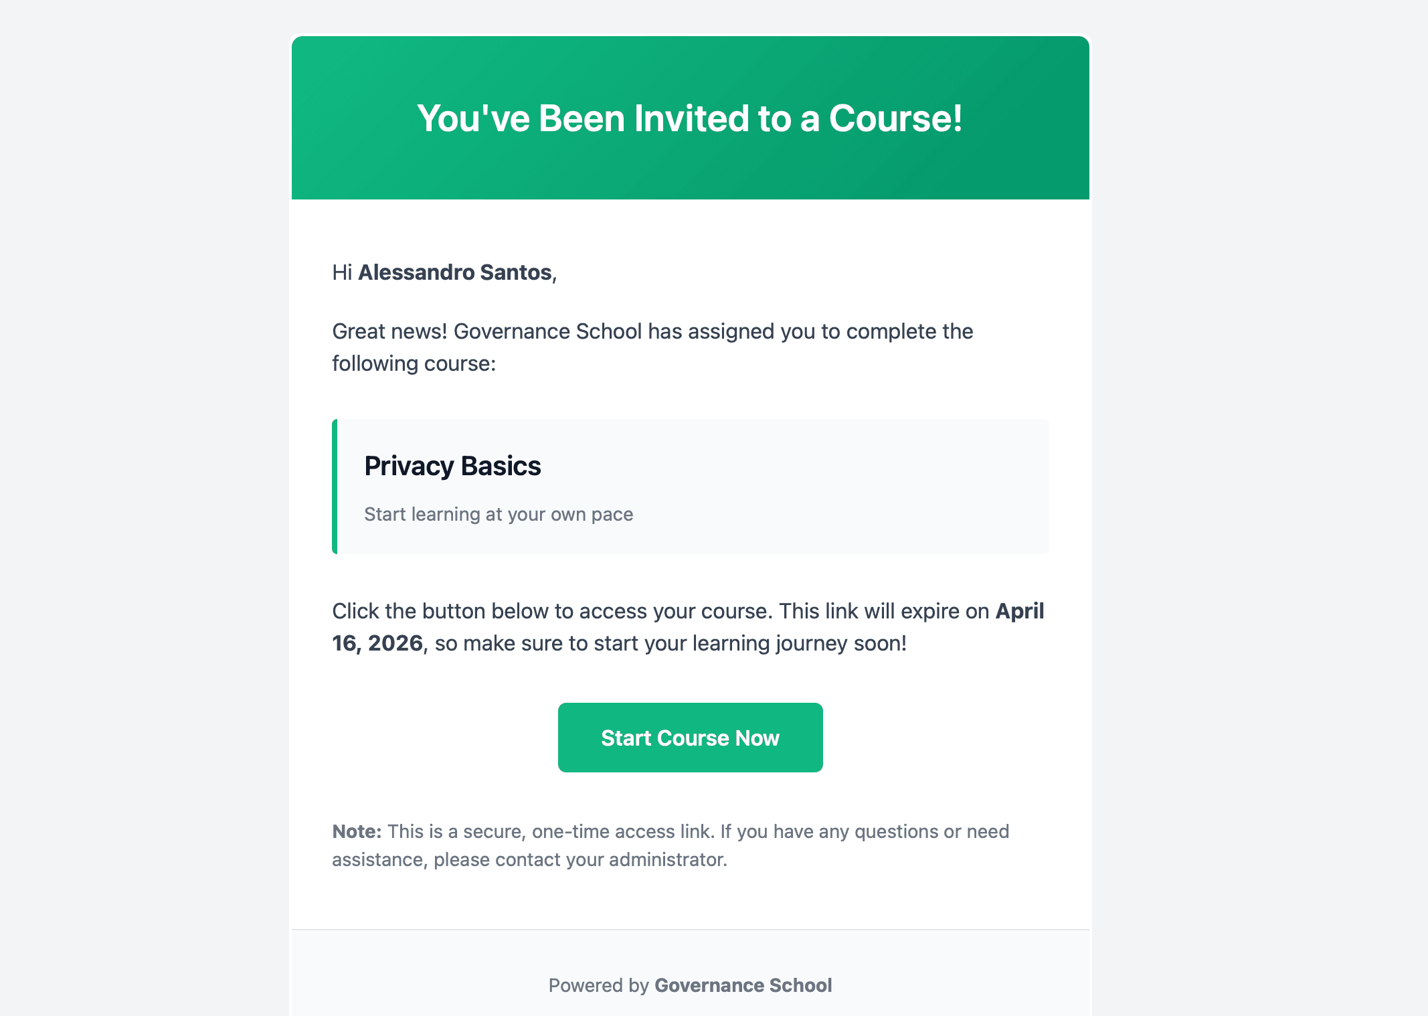The image size is (1428, 1016).
Task: Click the Start Course Now button
Action: click(690, 737)
